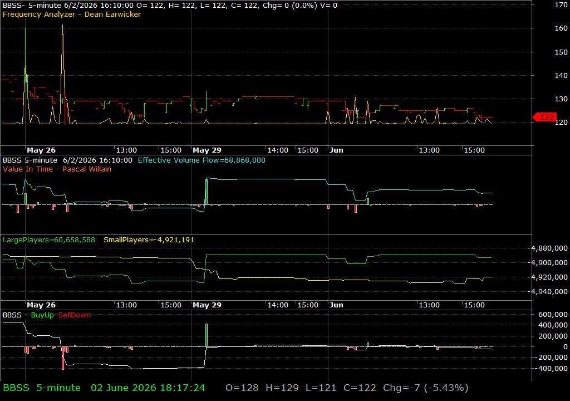
Task: Click the tall green BuyUp bar at May 29
Action: tap(207, 335)
